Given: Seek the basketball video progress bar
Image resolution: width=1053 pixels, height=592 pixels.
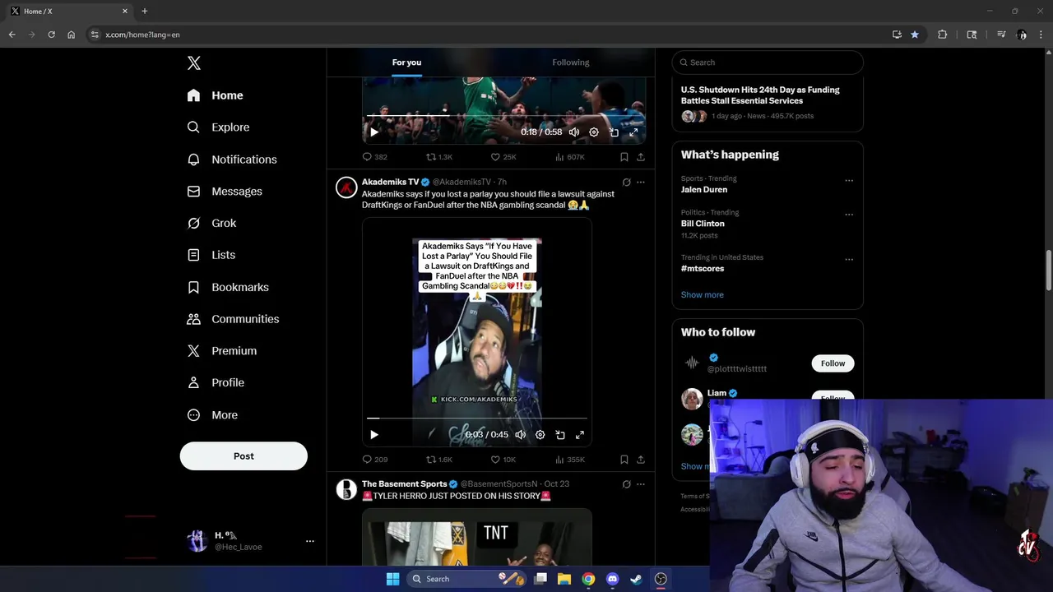Looking at the screenshot, I should coord(504,115).
